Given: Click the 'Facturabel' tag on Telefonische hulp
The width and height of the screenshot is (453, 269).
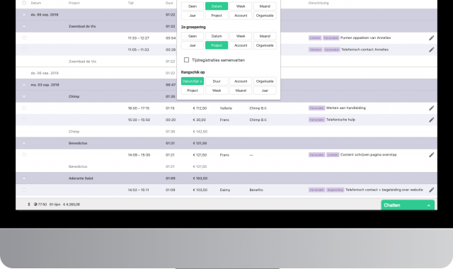Looking at the screenshot, I should [316, 120].
